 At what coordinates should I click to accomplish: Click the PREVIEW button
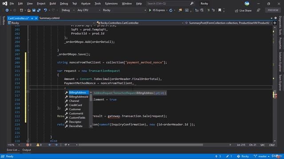[x=273, y=10]
